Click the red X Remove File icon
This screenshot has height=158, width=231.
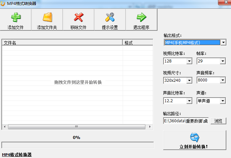pyautogui.click(x=79, y=17)
